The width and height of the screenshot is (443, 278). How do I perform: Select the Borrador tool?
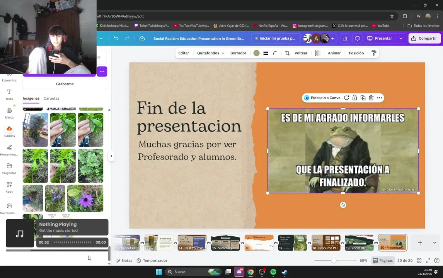pos(238,53)
